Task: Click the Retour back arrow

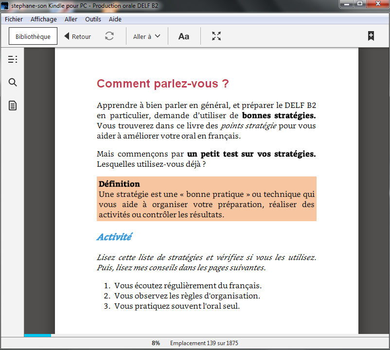Action: click(x=78, y=36)
